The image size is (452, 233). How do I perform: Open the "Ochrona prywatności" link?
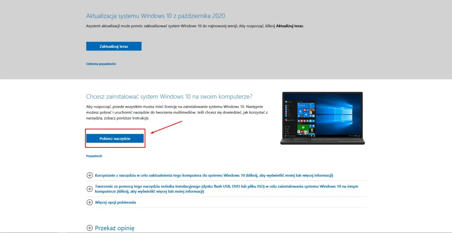coord(101,64)
